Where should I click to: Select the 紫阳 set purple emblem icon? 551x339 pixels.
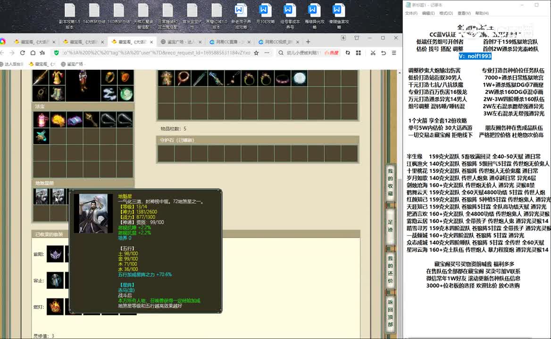point(55,254)
